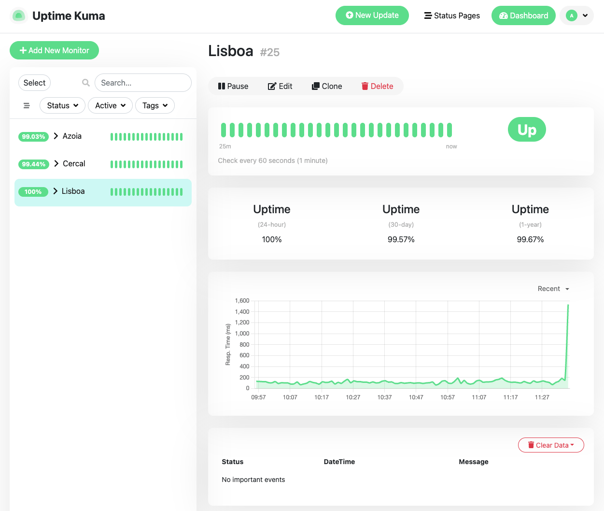Expand the Cercal monitor chevron
The image size is (604, 511).
55,163
